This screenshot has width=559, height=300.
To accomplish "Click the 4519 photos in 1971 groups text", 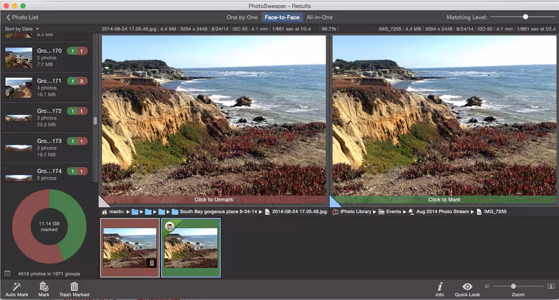I will click(x=49, y=274).
